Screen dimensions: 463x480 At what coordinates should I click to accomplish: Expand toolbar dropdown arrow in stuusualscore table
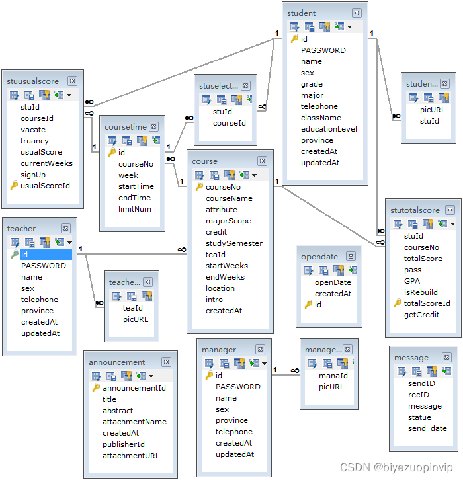[69, 95]
